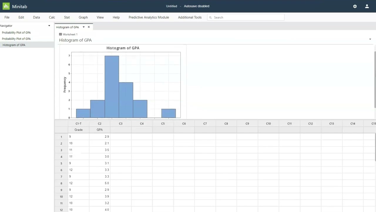Click the search magnifier icon
This screenshot has height=212, width=376.
(210, 17)
